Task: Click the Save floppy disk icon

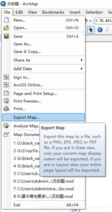Action: [x=6, y=36]
